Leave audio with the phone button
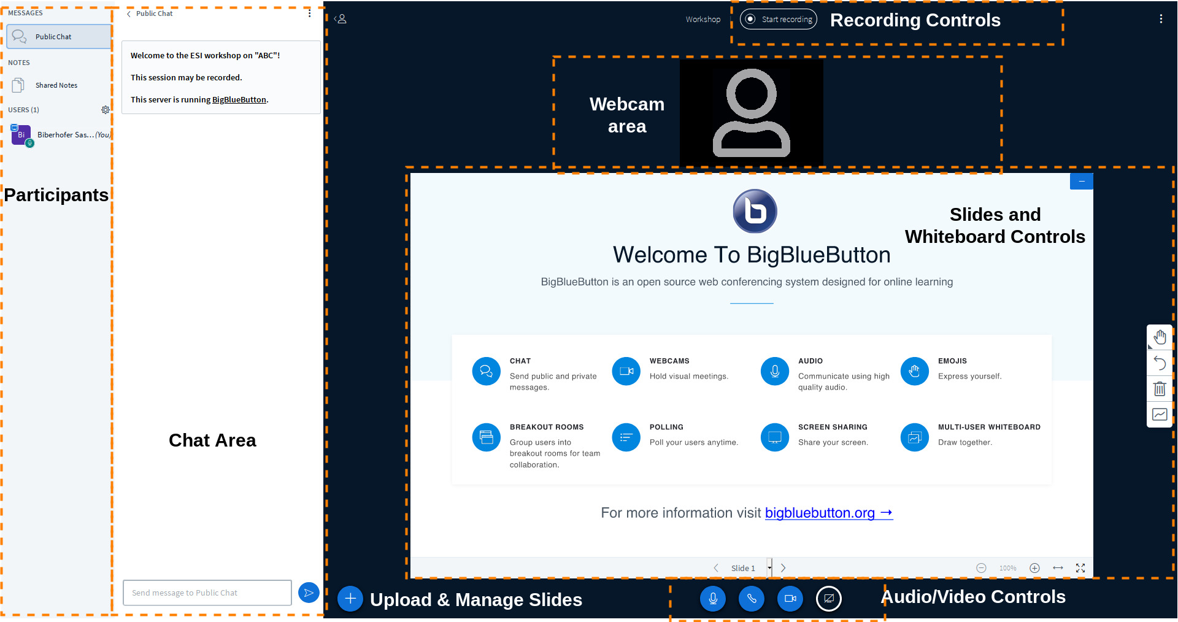Viewport: 1178px width, 622px height. [752, 599]
